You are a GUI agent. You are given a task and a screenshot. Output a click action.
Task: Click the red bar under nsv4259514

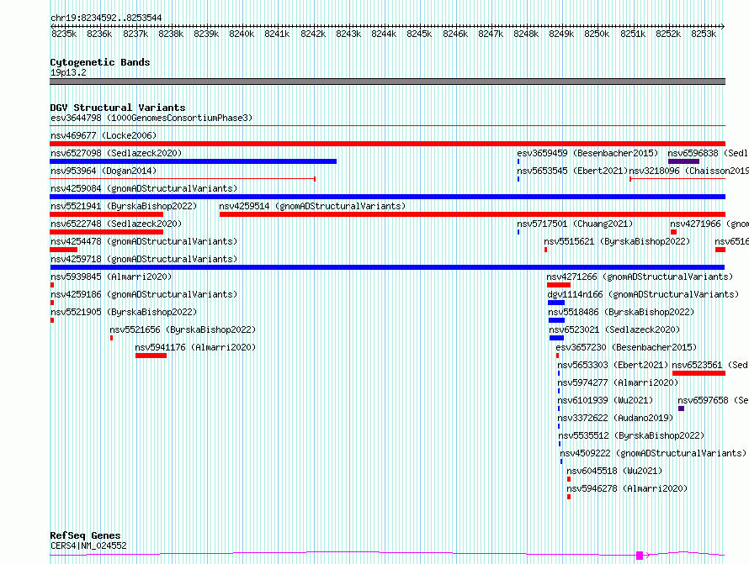(472, 214)
